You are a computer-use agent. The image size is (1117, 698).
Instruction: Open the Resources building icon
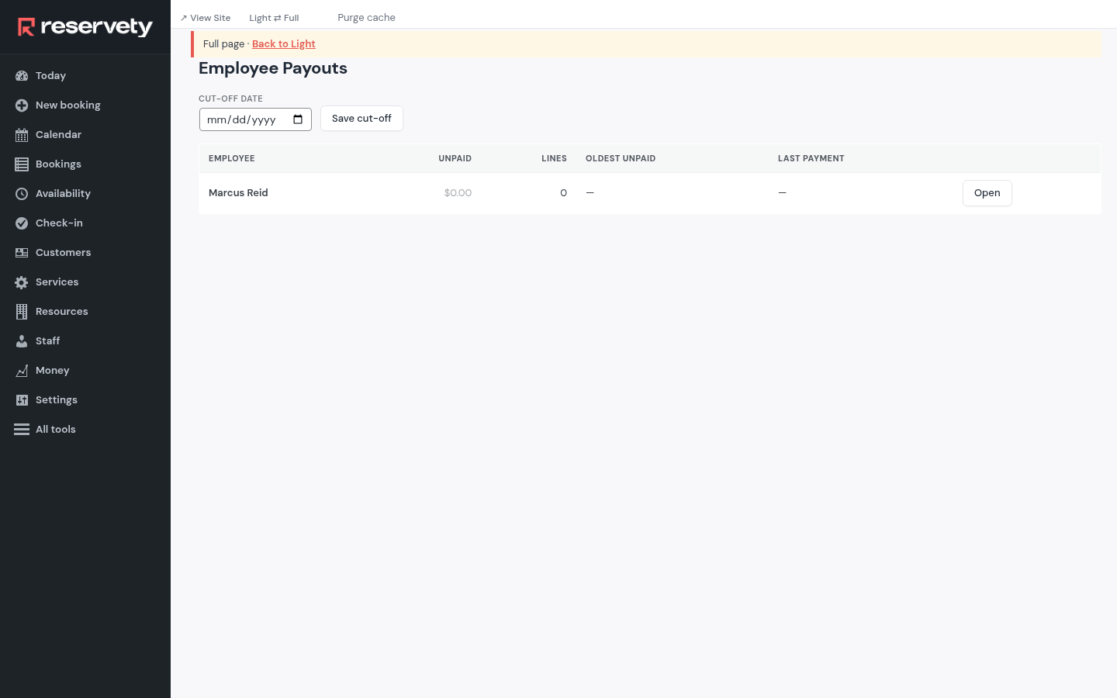[22, 312]
